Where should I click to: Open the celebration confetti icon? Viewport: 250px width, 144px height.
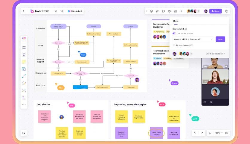coord(157,11)
